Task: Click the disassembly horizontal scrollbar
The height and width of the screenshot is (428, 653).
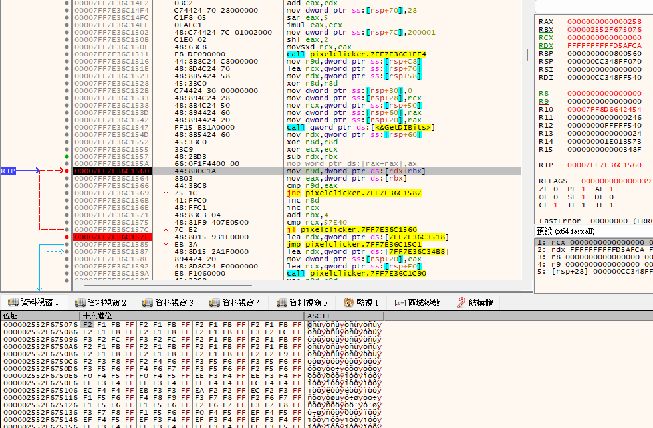Action: [168, 286]
